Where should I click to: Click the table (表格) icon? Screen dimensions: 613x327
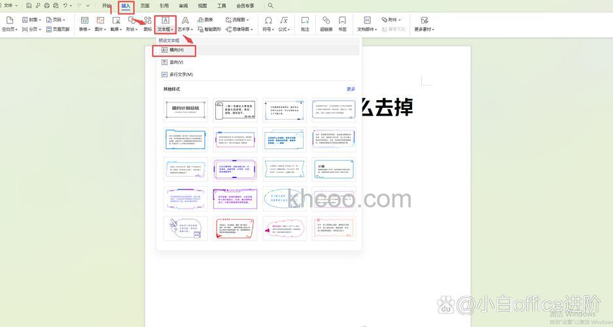[84, 20]
